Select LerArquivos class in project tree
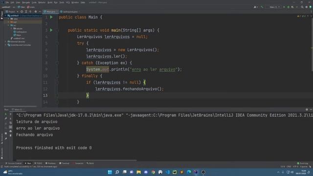The height and width of the screenshot is (176, 313). pyautogui.click(x=20, y=32)
